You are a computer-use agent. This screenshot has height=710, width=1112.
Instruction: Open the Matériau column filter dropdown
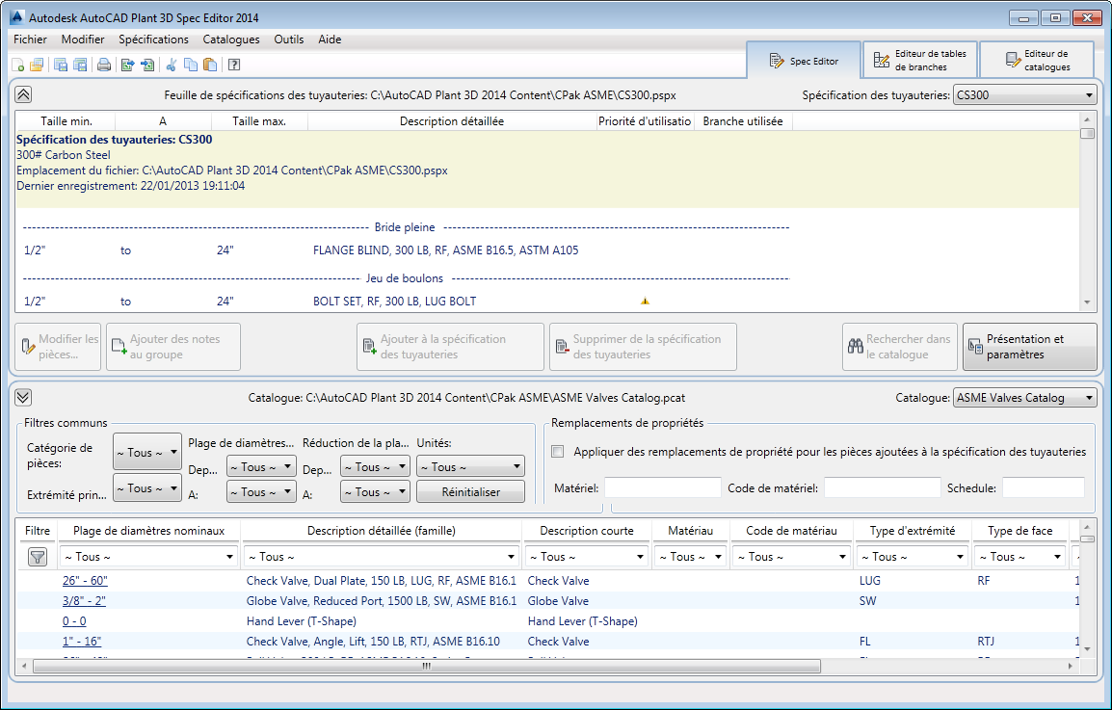690,557
